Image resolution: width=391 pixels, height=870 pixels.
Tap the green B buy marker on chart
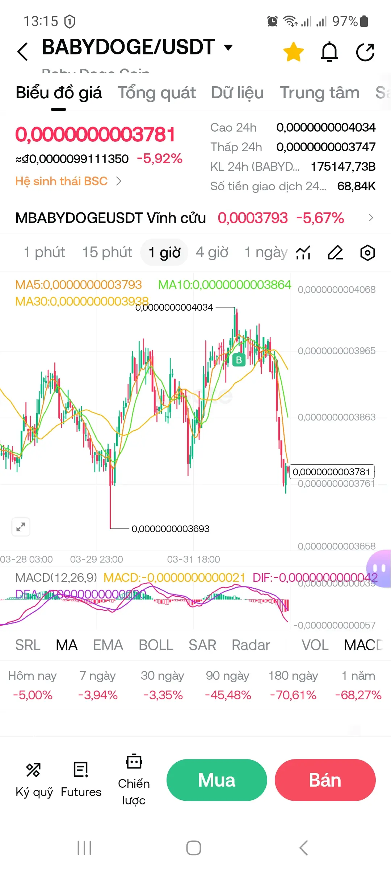(239, 360)
